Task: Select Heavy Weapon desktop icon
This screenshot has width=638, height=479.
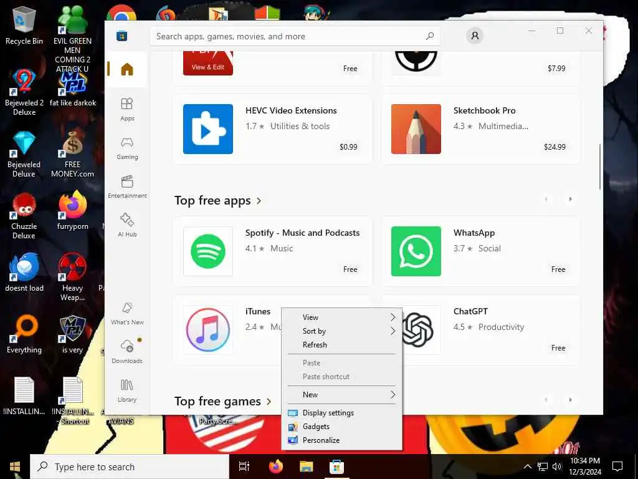Action: tap(72, 277)
